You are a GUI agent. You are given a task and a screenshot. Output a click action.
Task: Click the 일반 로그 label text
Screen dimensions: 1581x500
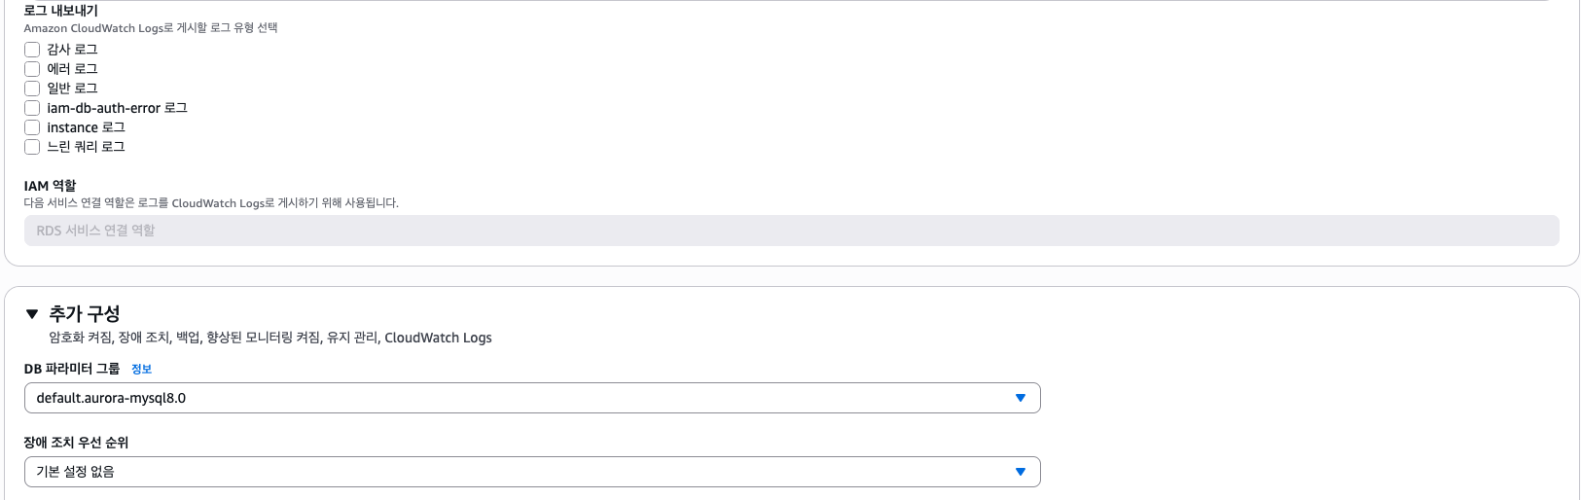pyautogui.click(x=72, y=89)
